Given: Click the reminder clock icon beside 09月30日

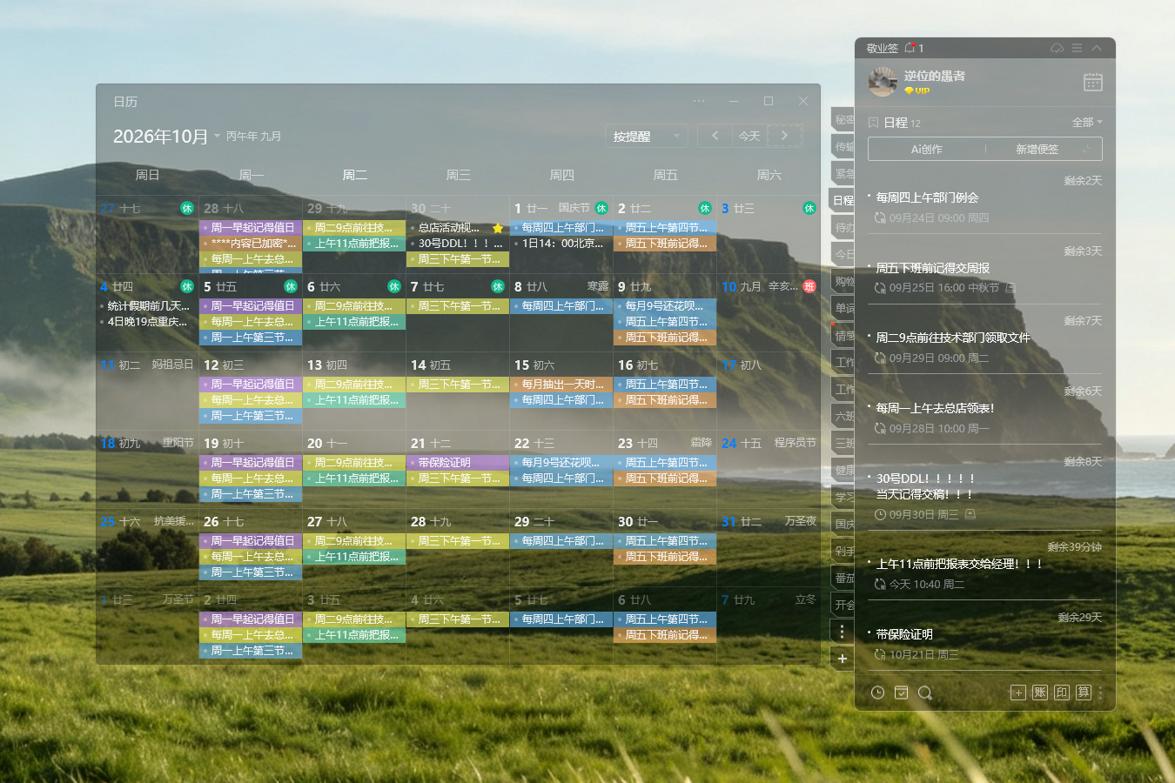Looking at the screenshot, I should (880, 515).
